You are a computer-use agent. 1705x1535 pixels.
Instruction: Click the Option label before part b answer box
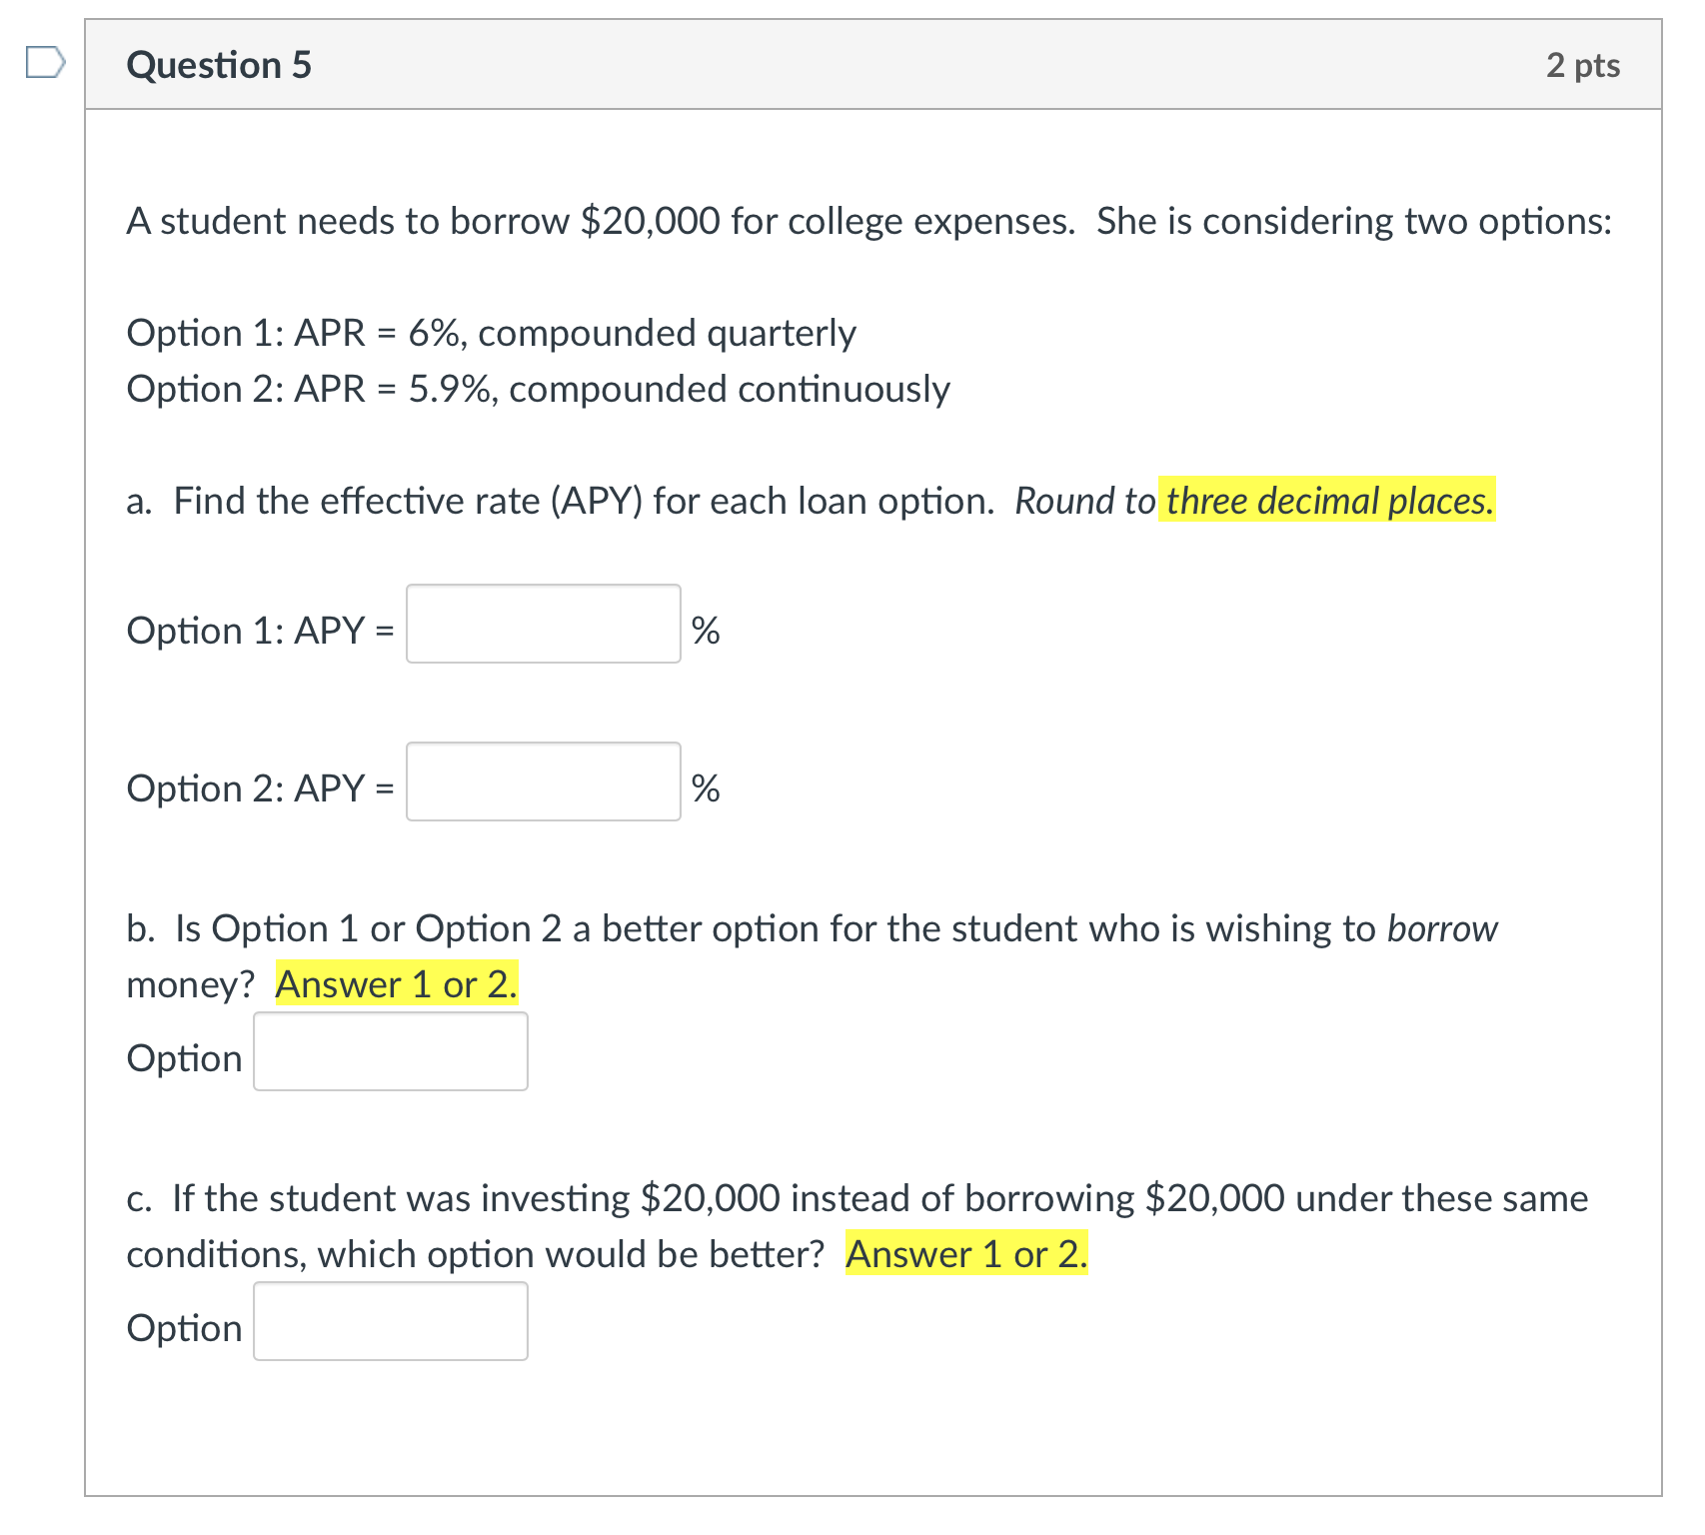point(184,1056)
